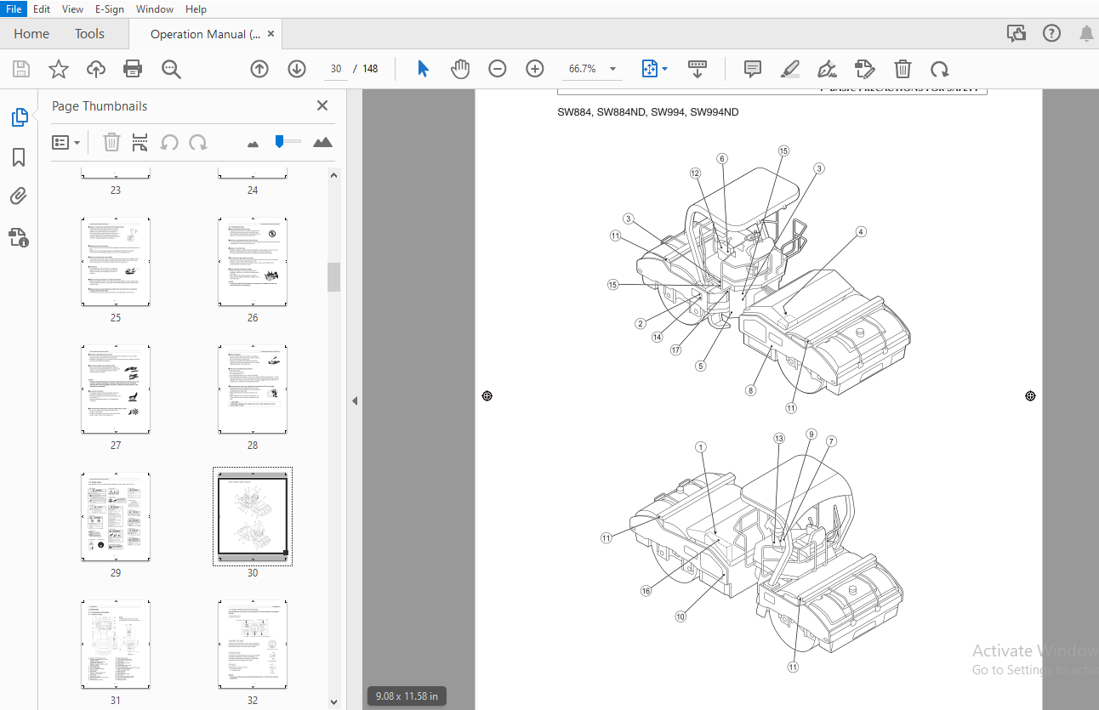Open the document info sidebar panel
The image size is (1099, 710).
click(19, 237)
